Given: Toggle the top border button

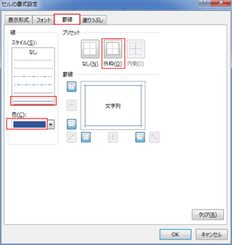Looking at the screenshot, I should click(72, 87).
